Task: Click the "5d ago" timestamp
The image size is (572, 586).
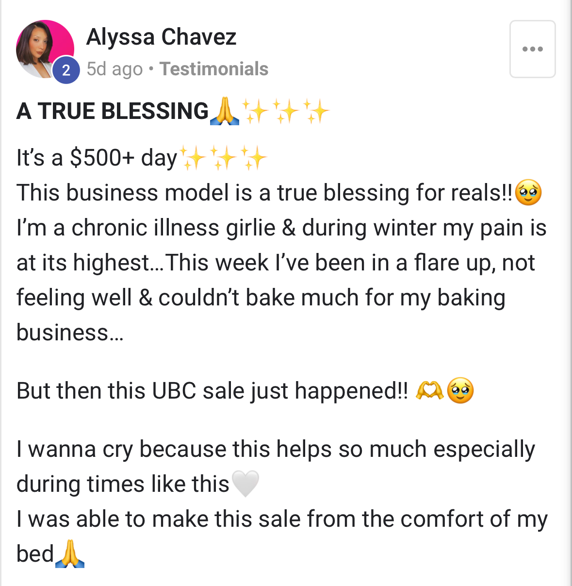Action: click(x=114, y=69)
